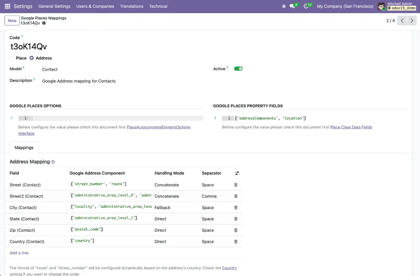
Task: Click the Model field help tooltip
Action: 23,68
